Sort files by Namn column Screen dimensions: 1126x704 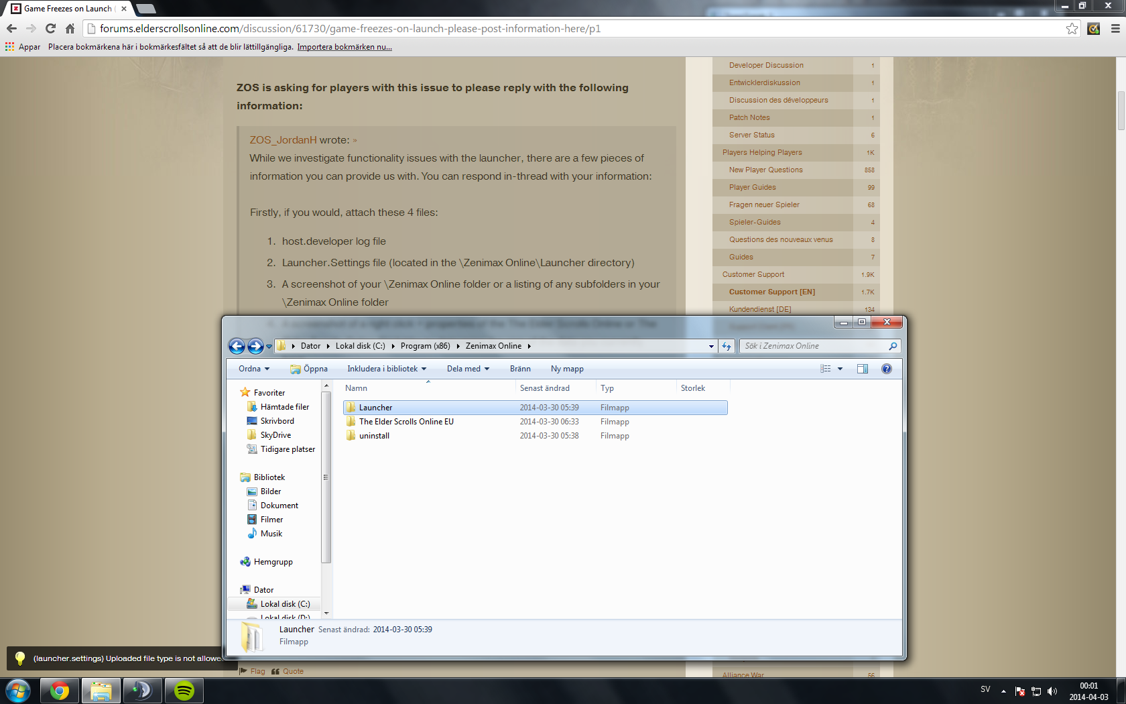point(427,388)
